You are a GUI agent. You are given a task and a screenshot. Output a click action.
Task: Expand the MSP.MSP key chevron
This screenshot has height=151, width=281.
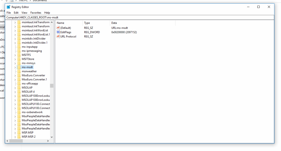coord(15,133)
